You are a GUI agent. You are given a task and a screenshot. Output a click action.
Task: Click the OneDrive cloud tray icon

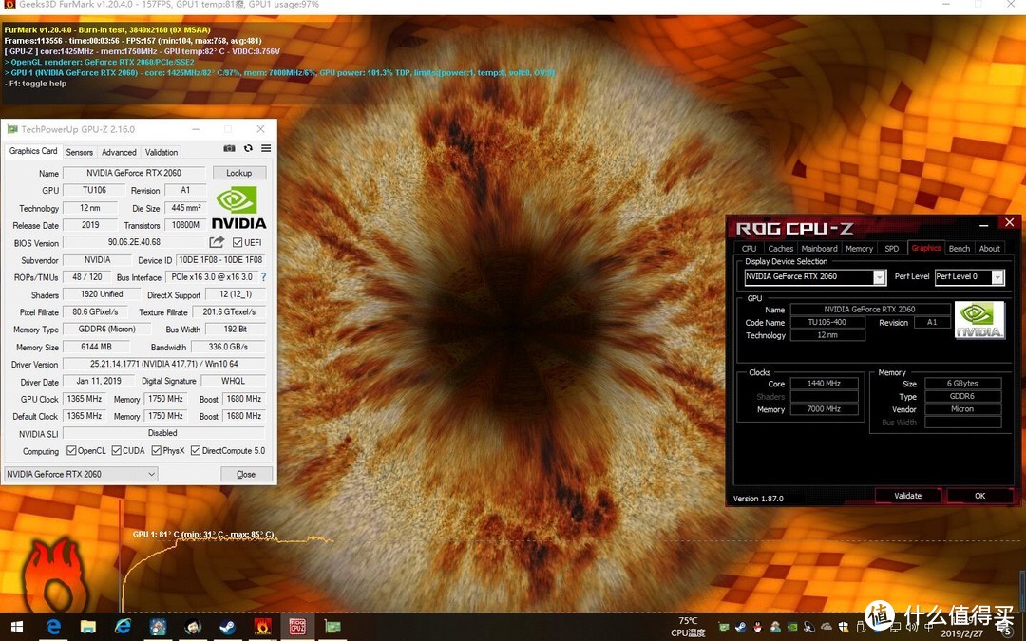tap(826, 626)
